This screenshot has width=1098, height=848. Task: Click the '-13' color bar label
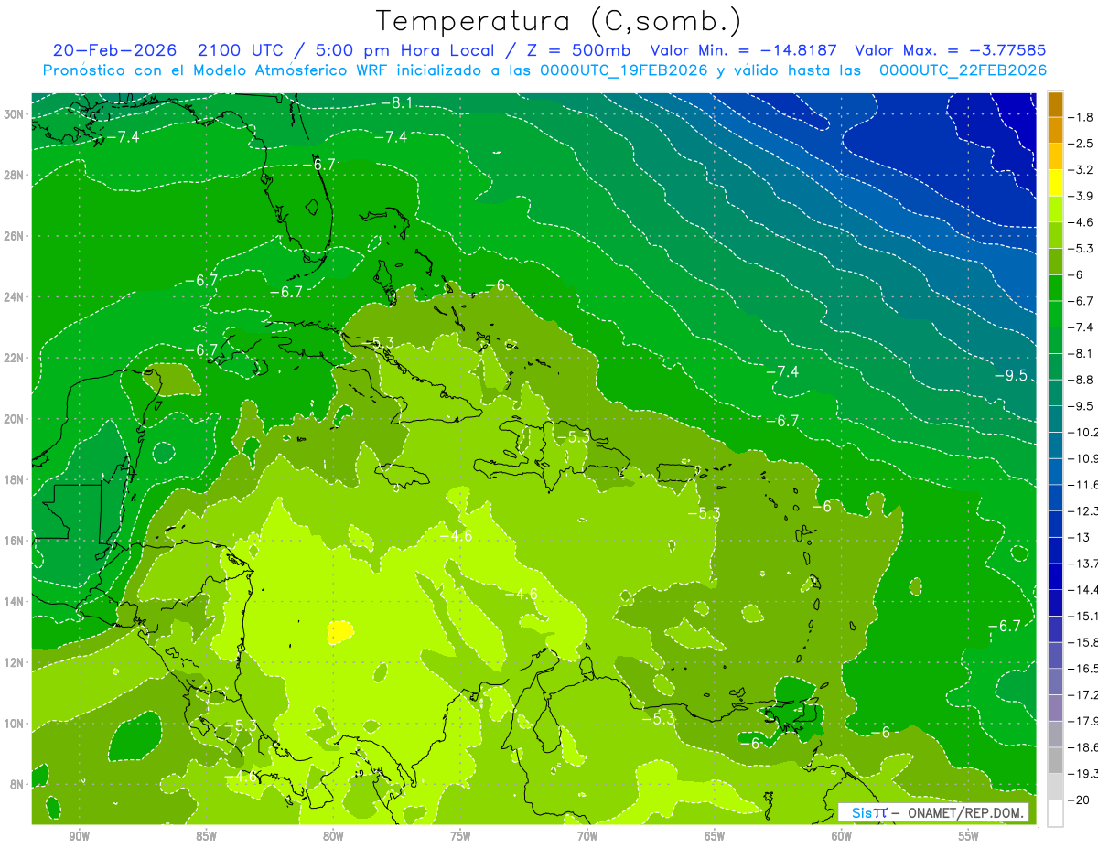(x=1080, y=537)
